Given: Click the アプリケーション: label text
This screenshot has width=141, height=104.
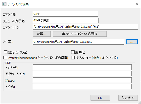Looking at the screenshot, I should pyautogui.click(x=15, y=74).
